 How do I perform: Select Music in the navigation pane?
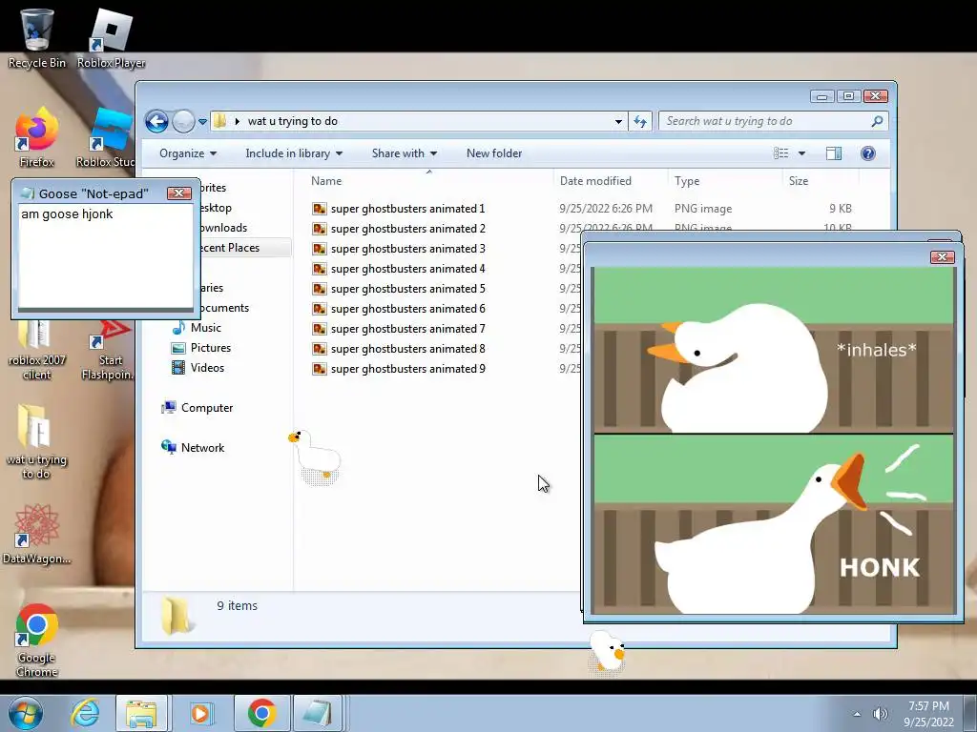197,328
